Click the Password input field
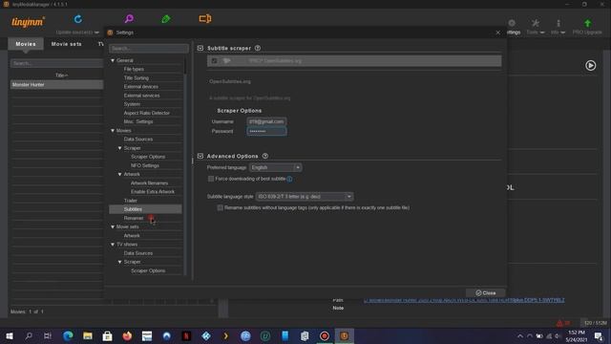 266,132
